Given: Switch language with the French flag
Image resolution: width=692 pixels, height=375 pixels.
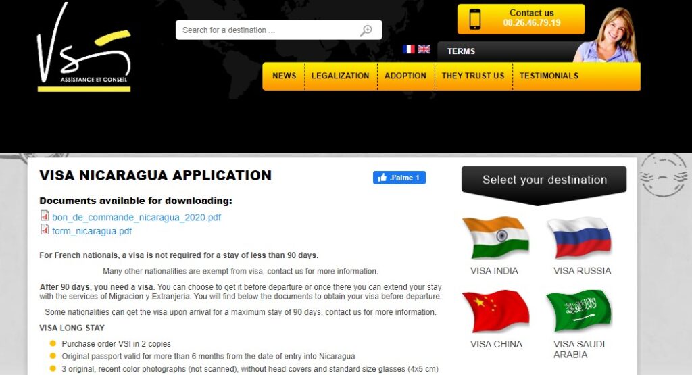Looking at the screenshot, I should click(x=409, y=49).
